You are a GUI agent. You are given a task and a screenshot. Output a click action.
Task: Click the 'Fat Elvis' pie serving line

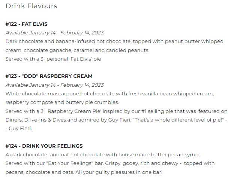click(53, 58)
